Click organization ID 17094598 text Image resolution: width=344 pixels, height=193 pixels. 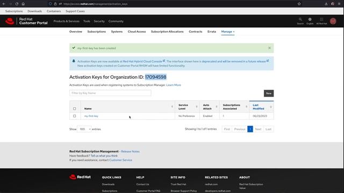[x=156, y=77]
